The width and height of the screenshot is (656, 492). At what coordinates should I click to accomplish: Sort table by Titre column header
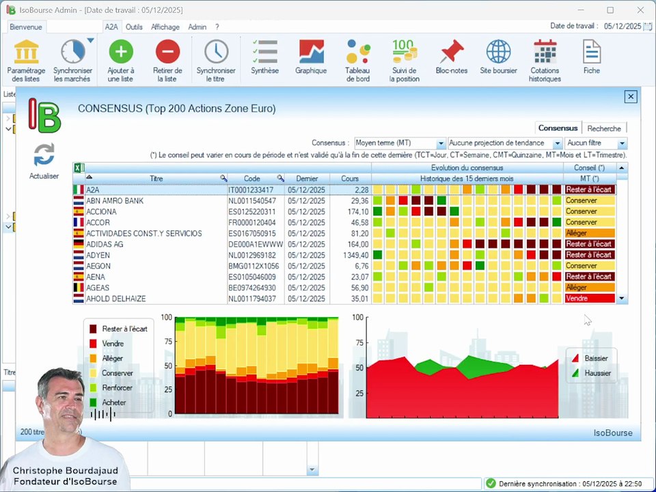click(x=156, y=178)
